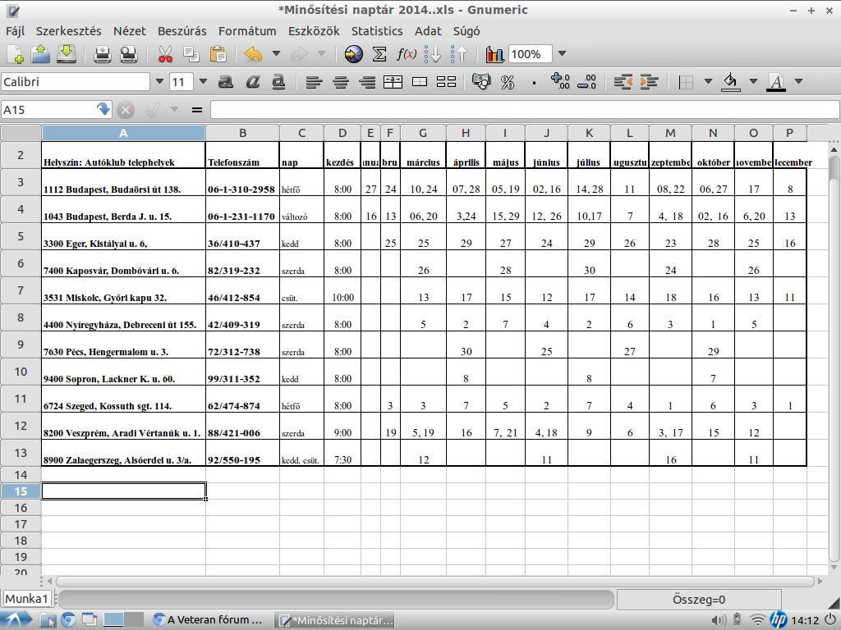
Task: Click the Összeg=0 status bar button
Action: coord(698,600)
